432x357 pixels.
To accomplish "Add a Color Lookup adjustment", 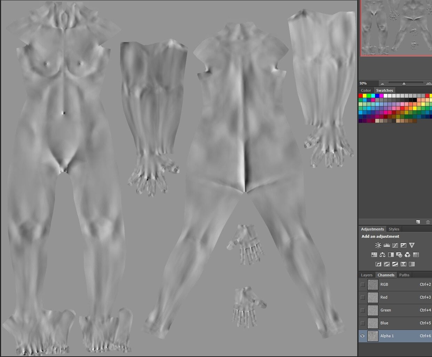I will click(x=416, y=255).
